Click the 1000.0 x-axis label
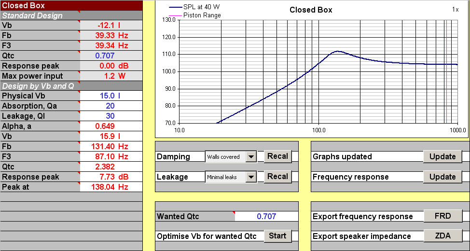This screenshot has height=251, width=470. click(x=458, y=130)
